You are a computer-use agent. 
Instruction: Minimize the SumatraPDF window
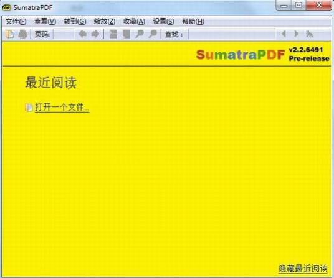284,6
